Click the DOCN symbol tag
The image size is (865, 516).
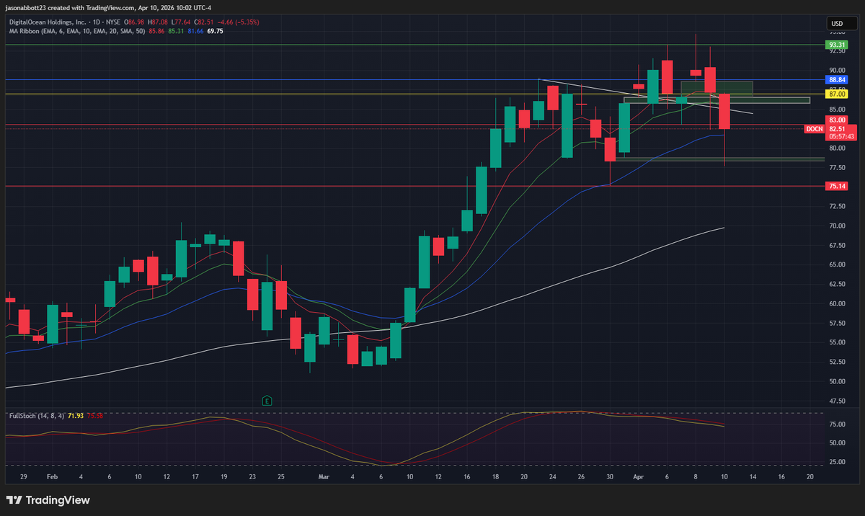coord(814,128)
